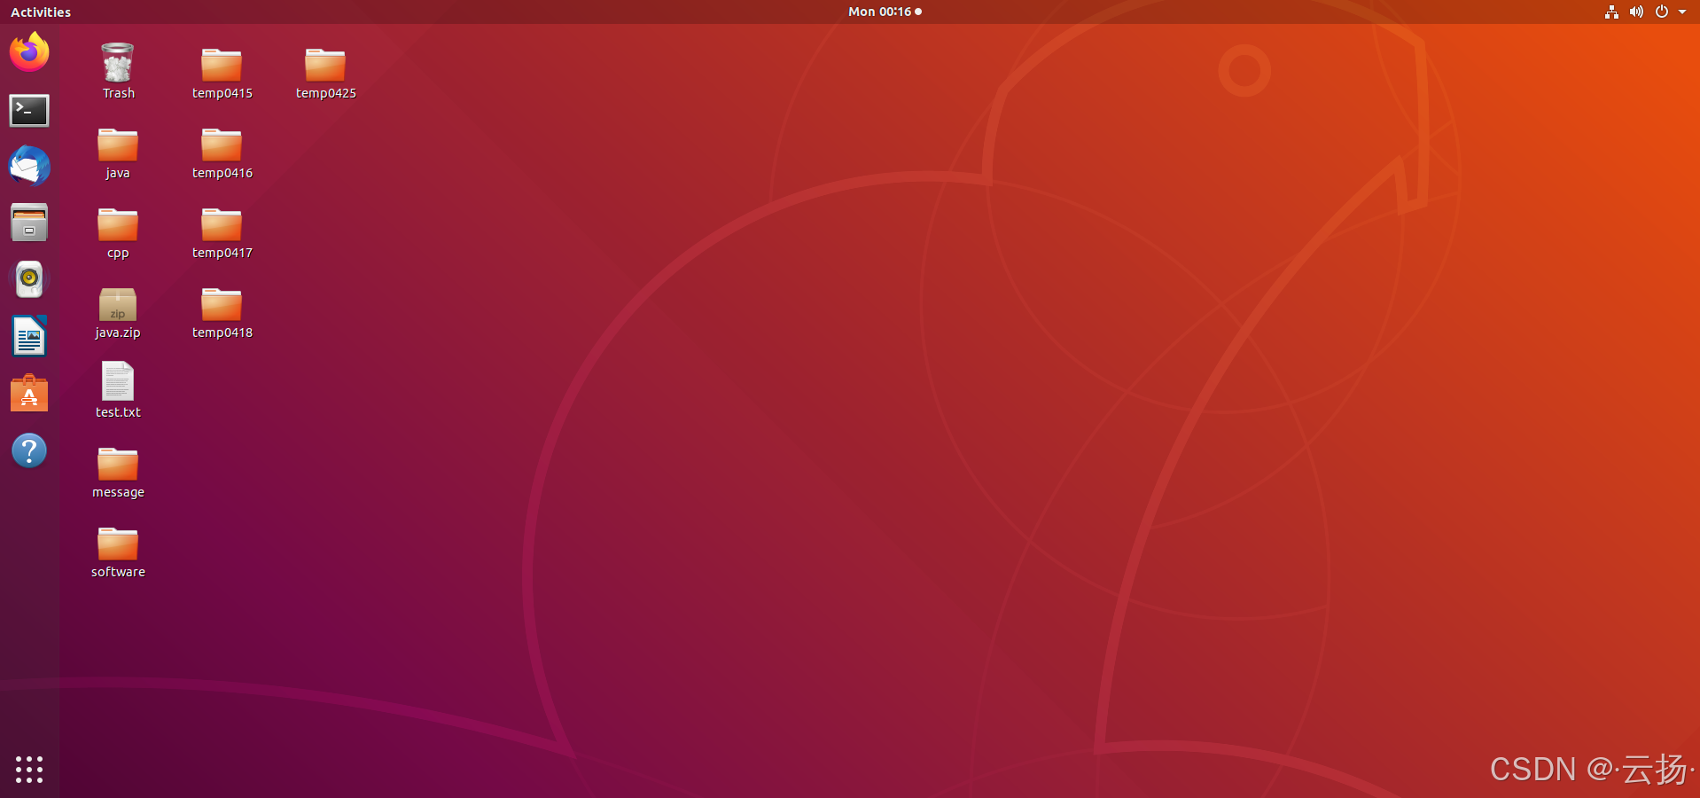
Task: Show Applications grid at dock bottom
Action: tap(29, 769)
